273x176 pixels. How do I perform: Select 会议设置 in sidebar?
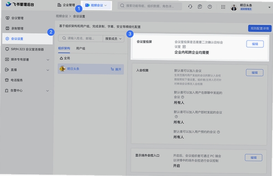click(27, 39)
